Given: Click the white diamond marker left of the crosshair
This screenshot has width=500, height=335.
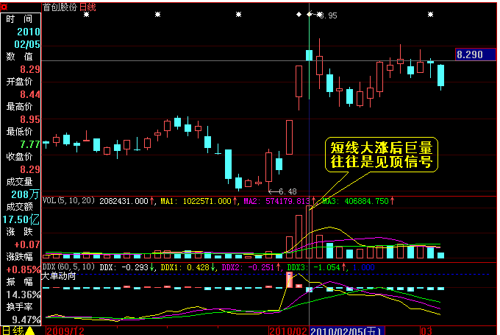Looking at the screenshot, I should click(x=299, y=15).
